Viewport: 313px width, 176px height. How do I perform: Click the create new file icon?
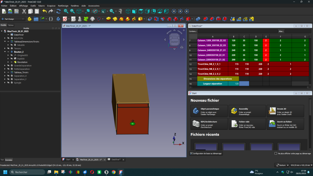pos(4,11)
